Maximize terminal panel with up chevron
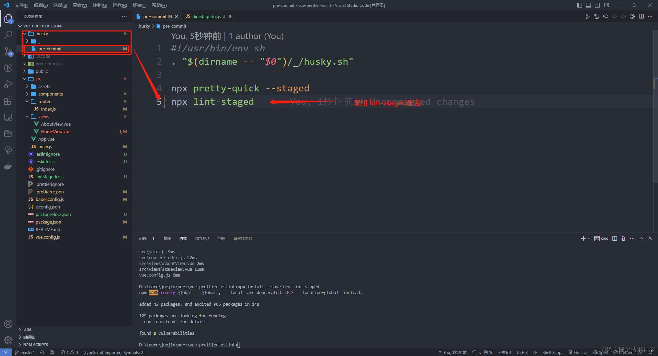This screenshot has width=658, height=356. [641, 239]
